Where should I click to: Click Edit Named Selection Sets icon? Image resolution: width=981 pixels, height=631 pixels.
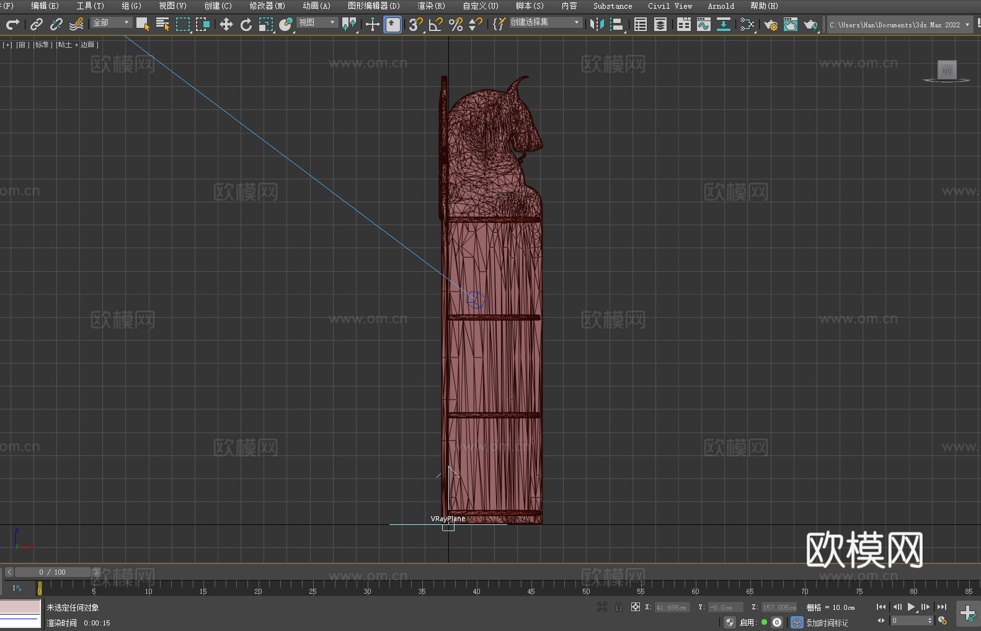pos(499,24)
